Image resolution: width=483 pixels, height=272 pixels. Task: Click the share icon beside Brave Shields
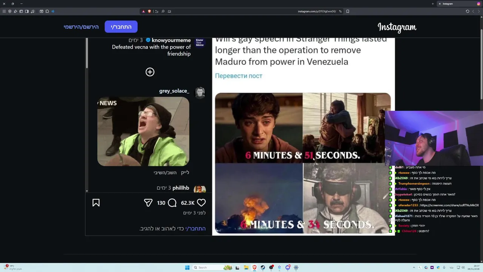coord(157,11)
